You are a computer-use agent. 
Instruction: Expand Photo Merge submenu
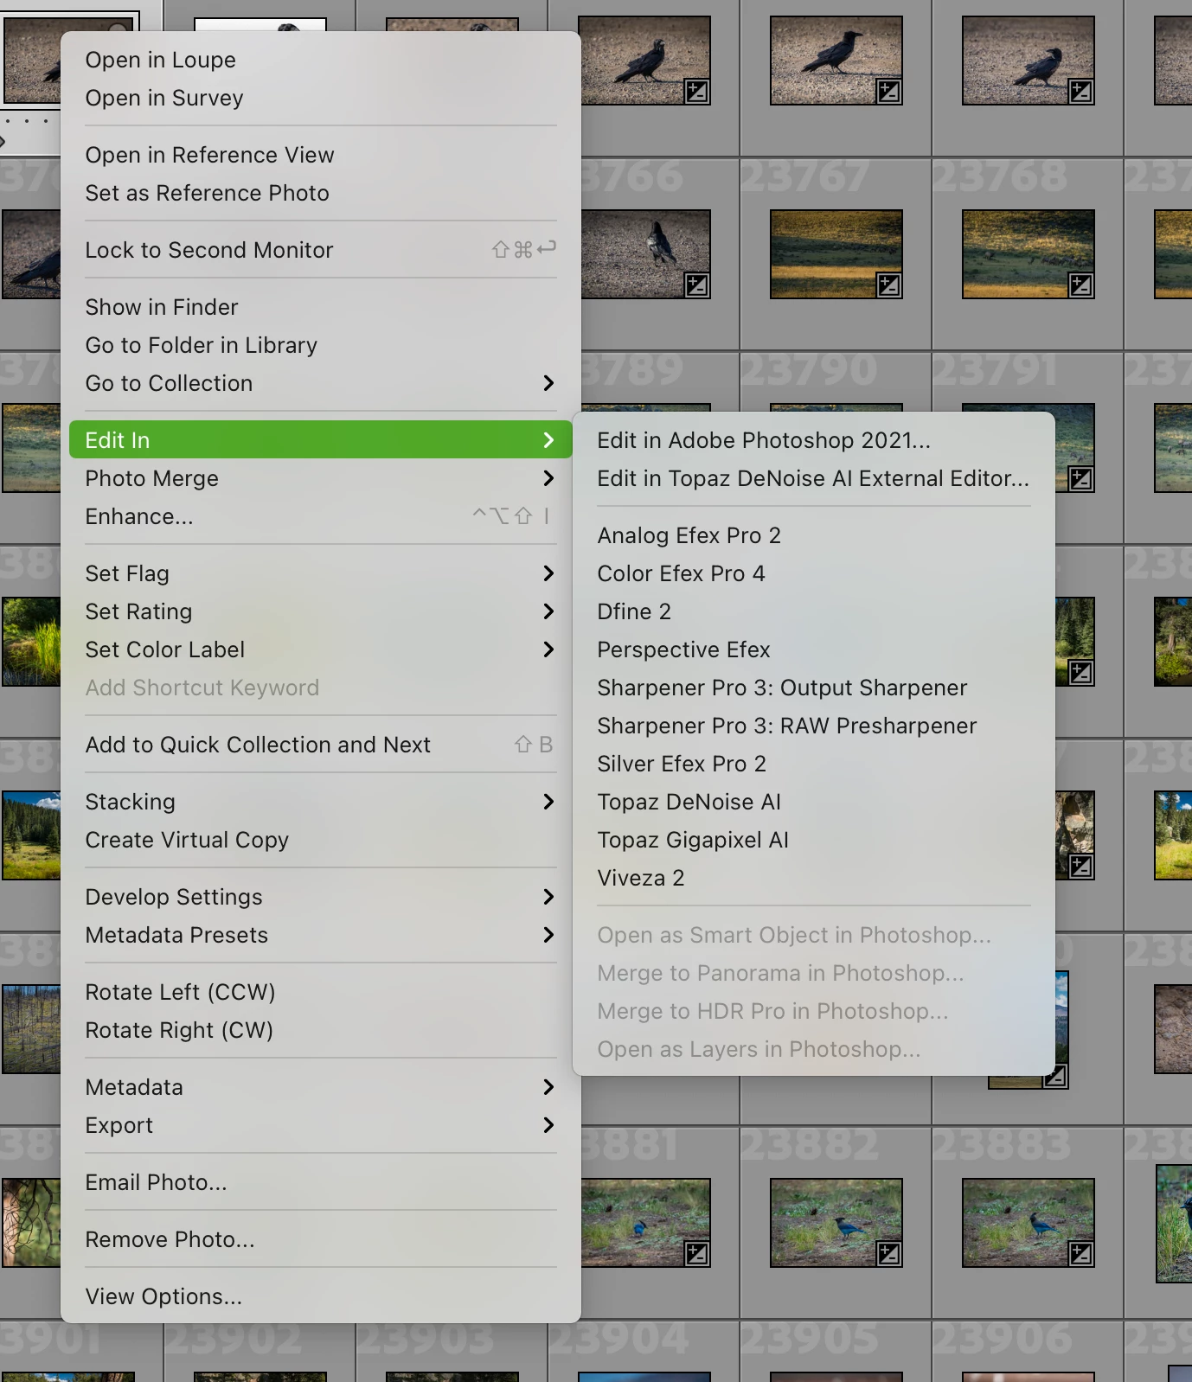pyautogui.click(x=321, y=478)
